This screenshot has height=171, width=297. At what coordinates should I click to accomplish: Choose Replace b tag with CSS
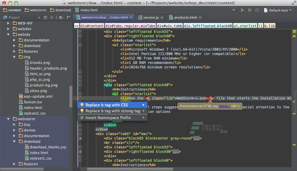112,105
